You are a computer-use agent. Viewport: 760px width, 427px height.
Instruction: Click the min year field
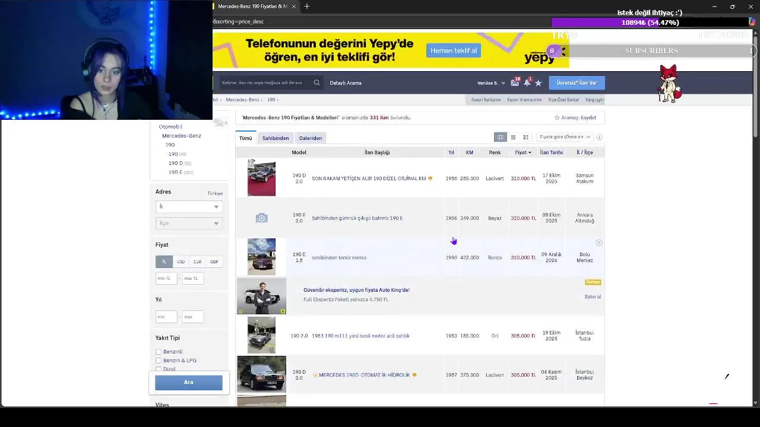tap(166, 317)
